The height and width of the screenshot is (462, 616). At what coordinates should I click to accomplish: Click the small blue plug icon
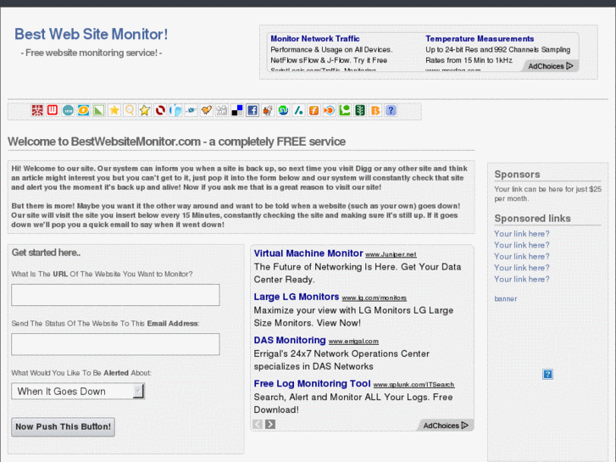pos(191,110)
